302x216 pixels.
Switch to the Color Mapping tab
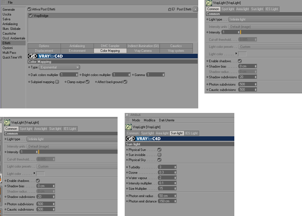110,51
